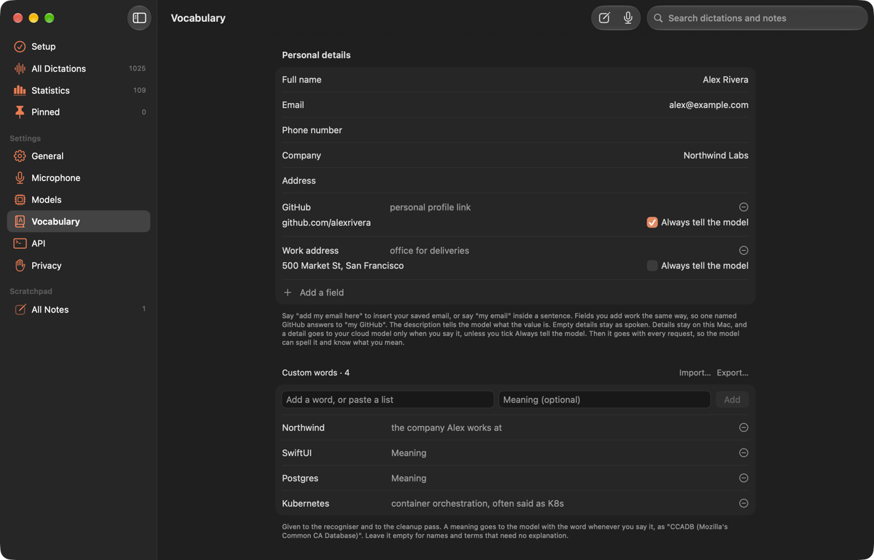Delete the Postgres custom word

click(744, 478)
